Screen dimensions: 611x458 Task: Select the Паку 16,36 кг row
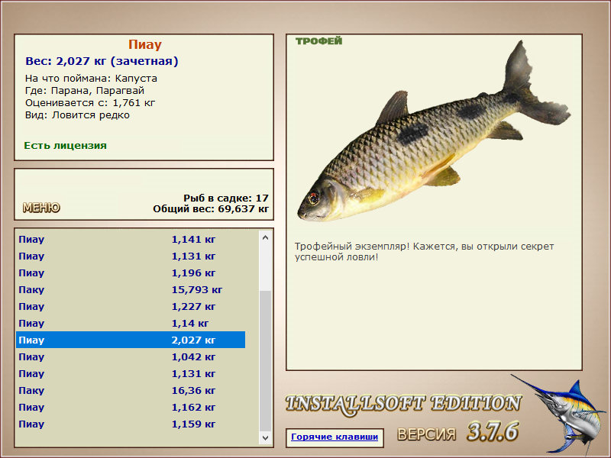tap(131, 390)
